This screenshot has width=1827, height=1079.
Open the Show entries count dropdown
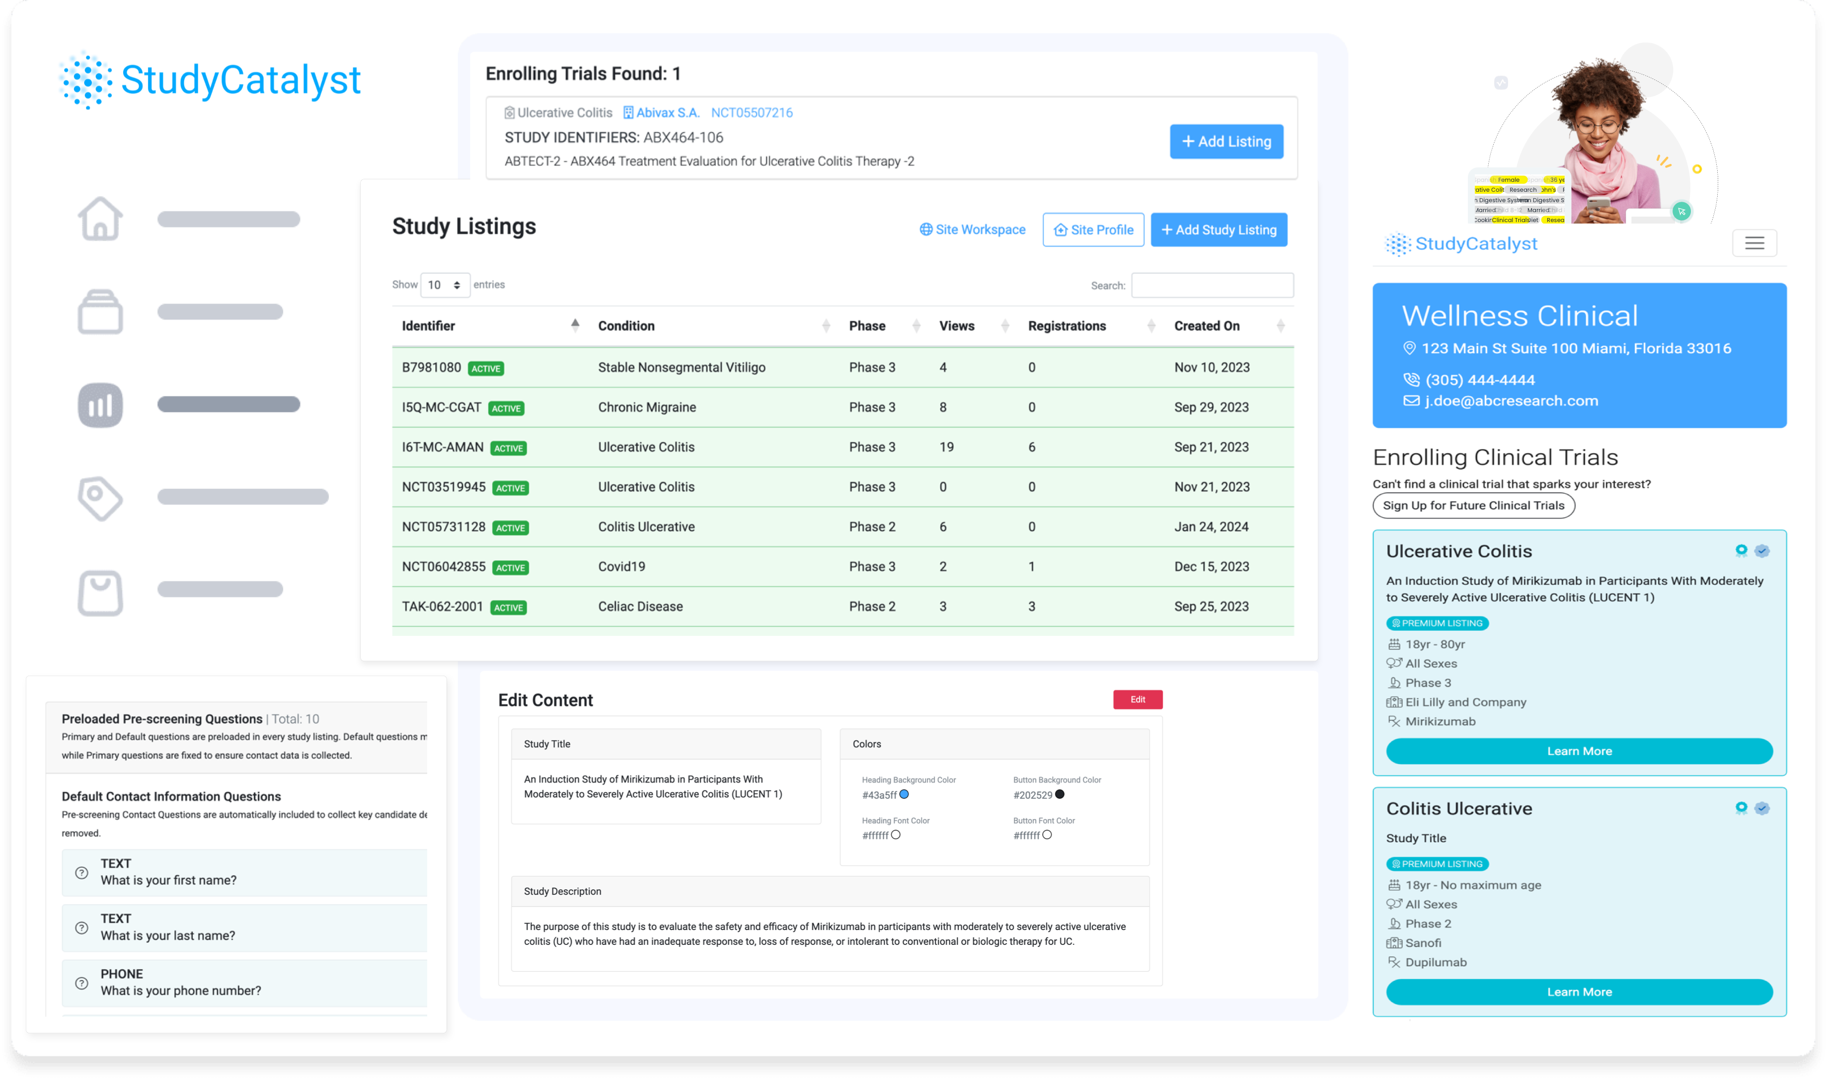coord(445,285)
